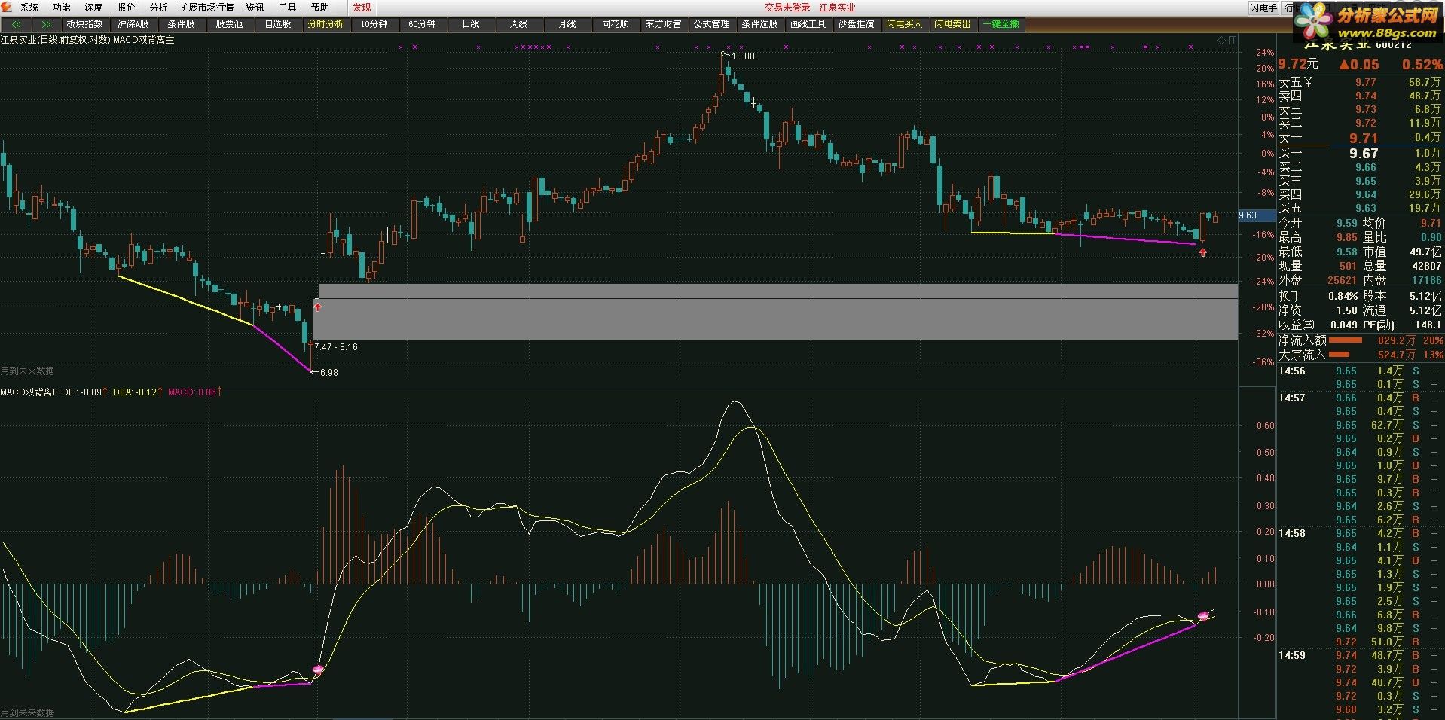The height and width of the screenshot is (720, 1445).
Task: Activate the 画线工具 drawing tools
Action: [x=808, y=24]
